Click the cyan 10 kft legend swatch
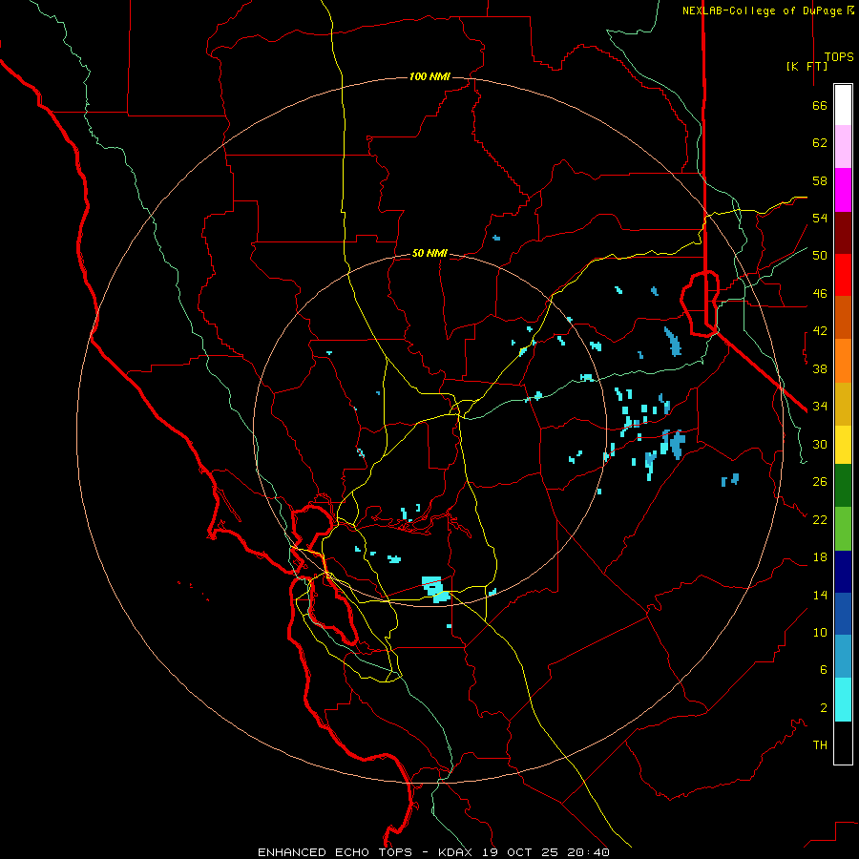This screenshot has width=859, height=859. (843, 700)
